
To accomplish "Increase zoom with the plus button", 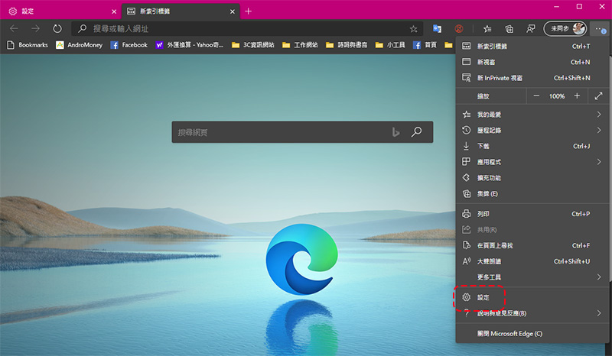I will [577, 96].
